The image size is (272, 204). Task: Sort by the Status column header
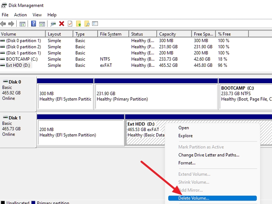click(143, 34)
